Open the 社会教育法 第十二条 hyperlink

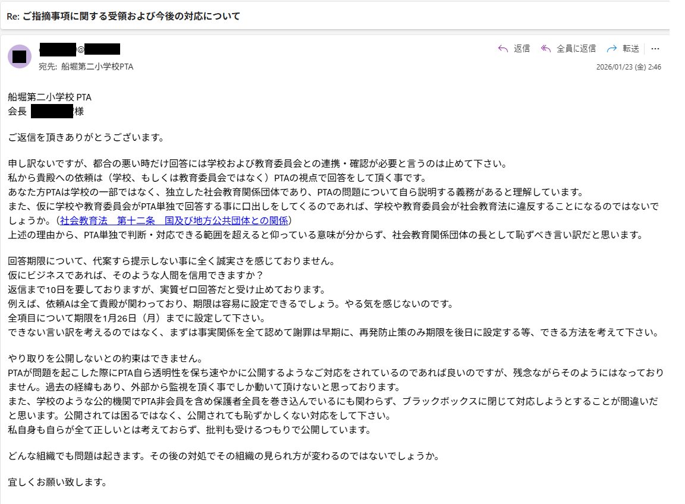[x=174, y=220]
